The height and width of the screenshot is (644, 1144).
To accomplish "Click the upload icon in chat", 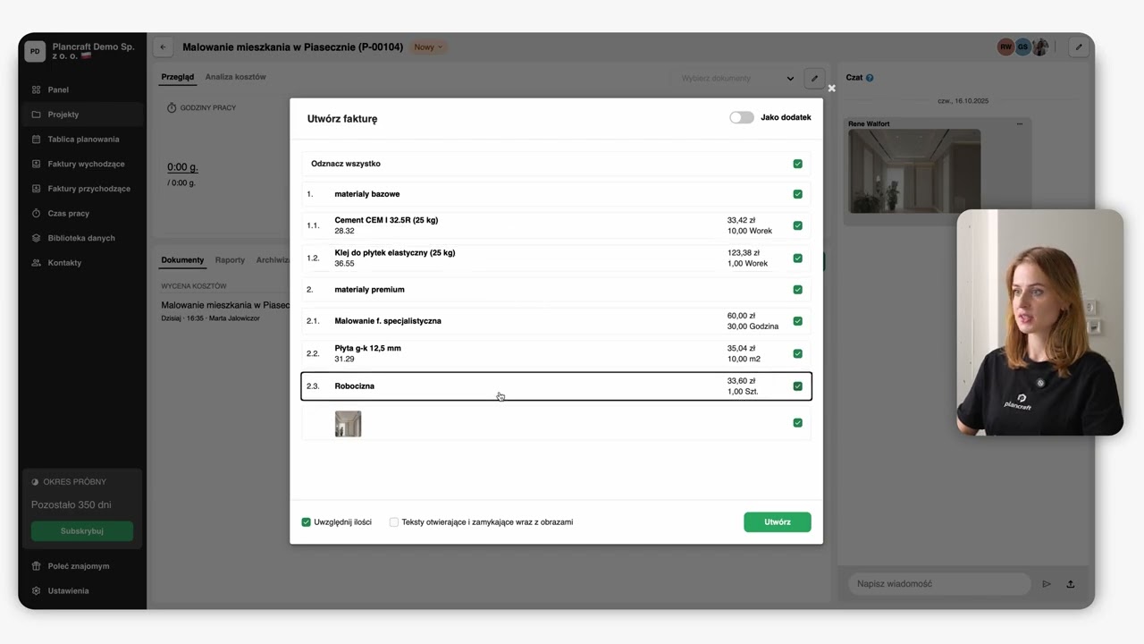I will 1070,584.
